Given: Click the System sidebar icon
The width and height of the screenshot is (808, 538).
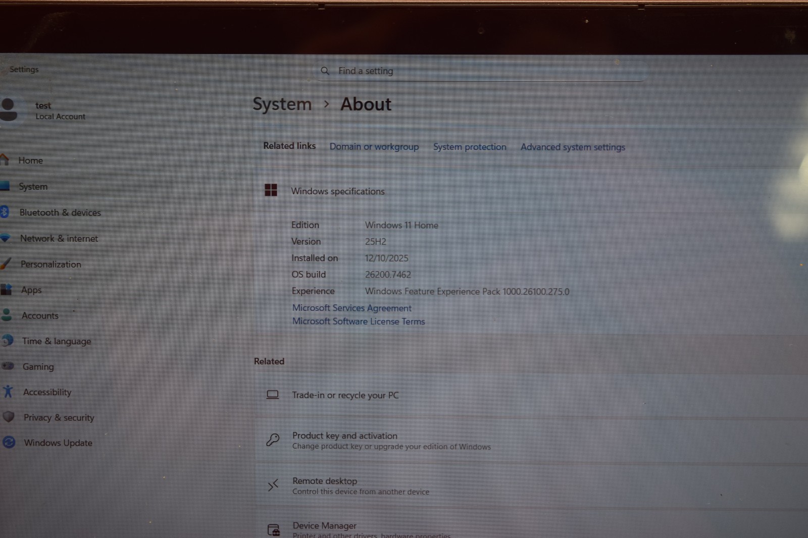Looking at the screenshot, I should 5,186.
